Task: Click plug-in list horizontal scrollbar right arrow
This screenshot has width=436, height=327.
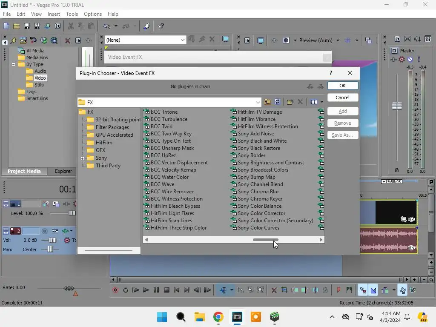Action: pos(321,240)
